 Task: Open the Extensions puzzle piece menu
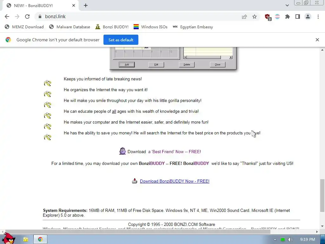coord(288,17)
